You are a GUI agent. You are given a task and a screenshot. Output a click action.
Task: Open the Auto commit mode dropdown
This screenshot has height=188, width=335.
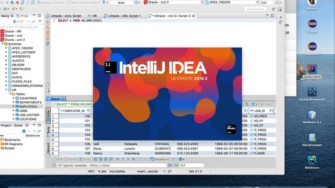pyautogui.click(x=121, y=3)
